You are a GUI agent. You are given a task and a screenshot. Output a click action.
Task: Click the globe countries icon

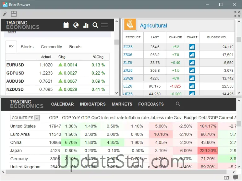coord(76,25)
